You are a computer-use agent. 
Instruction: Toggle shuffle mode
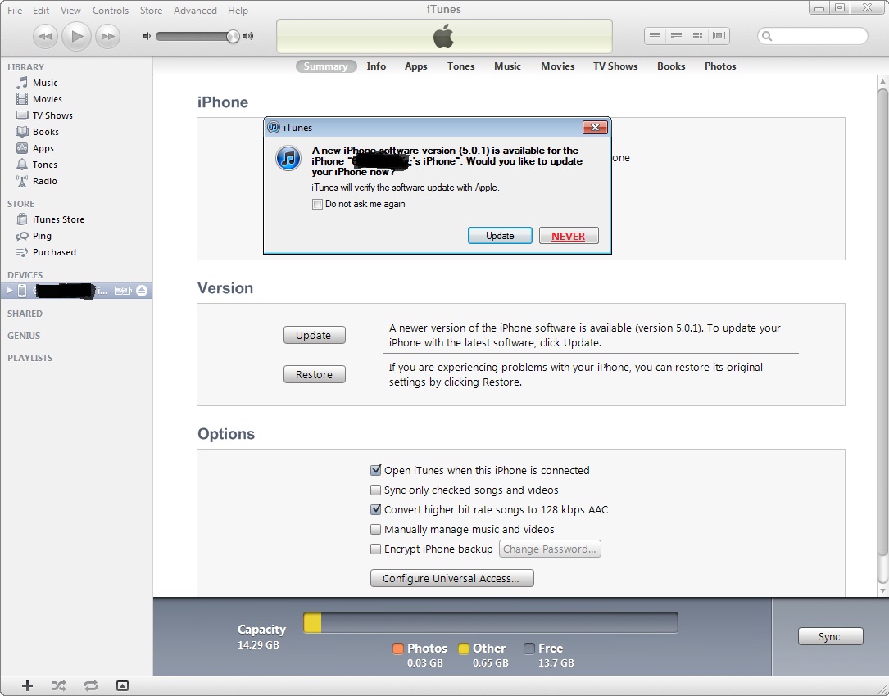click(x=58, y=686)
